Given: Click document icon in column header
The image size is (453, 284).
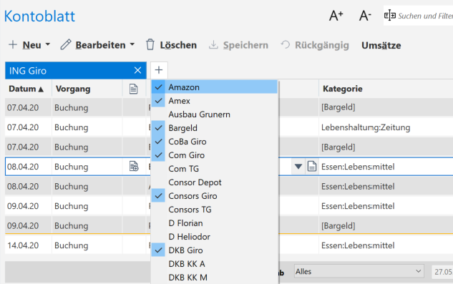Looking at the screenshot, I should (134, 89).
